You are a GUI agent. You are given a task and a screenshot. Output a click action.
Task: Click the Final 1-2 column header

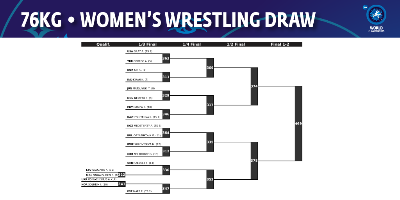coord(280,45)
